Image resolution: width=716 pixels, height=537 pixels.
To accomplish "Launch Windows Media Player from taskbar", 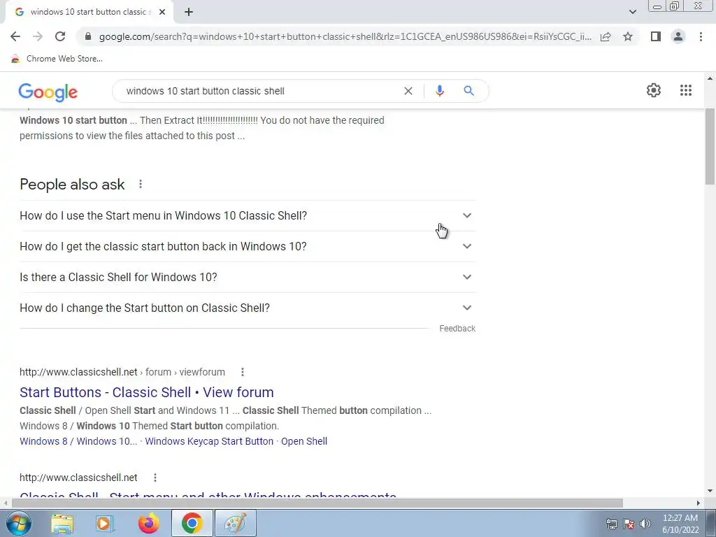I will (105, 523).
